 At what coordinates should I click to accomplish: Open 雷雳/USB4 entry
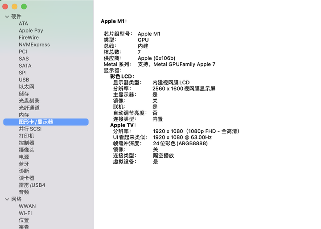32,185
